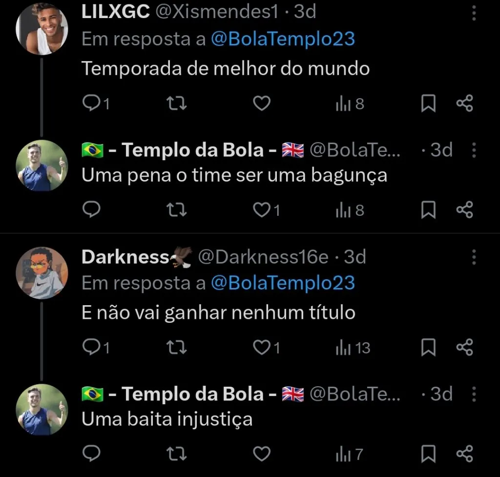Like the "Temporada de melhor do mundo" tweet
This screenshot has width=500, height=477.
[x=262, y=103]
